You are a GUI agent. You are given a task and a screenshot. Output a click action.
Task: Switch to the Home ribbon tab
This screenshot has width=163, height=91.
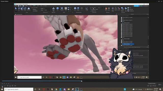(30, 6)
